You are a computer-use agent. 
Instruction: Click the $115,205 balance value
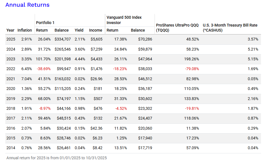click(x=63, y=89)
